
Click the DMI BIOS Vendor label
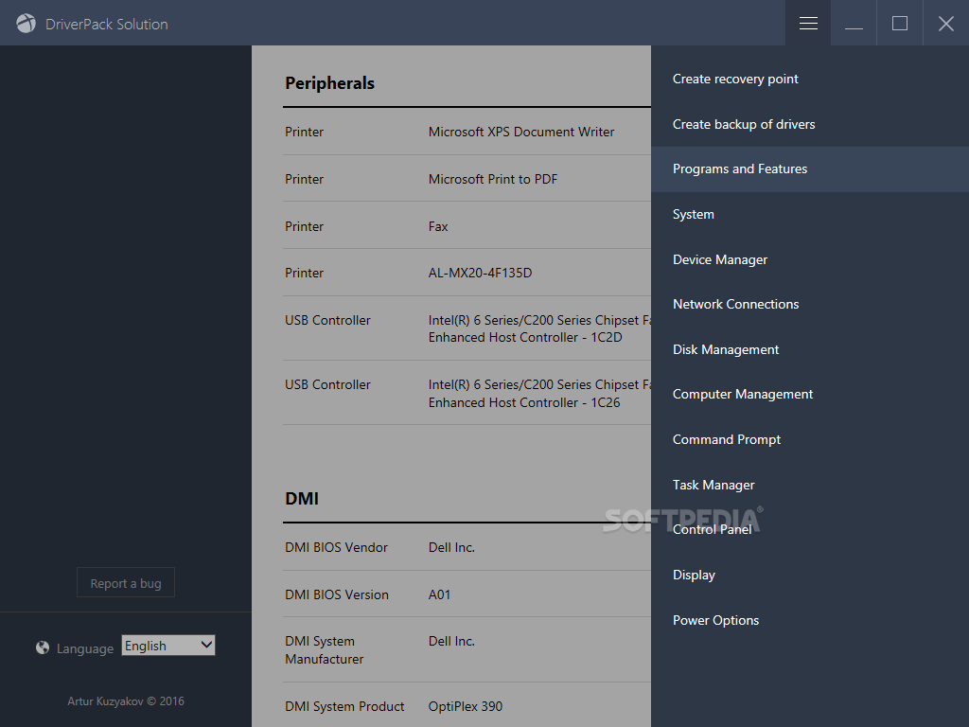click(x=336, y=547)
